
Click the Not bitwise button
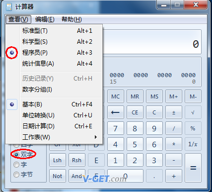click(58, 176)
